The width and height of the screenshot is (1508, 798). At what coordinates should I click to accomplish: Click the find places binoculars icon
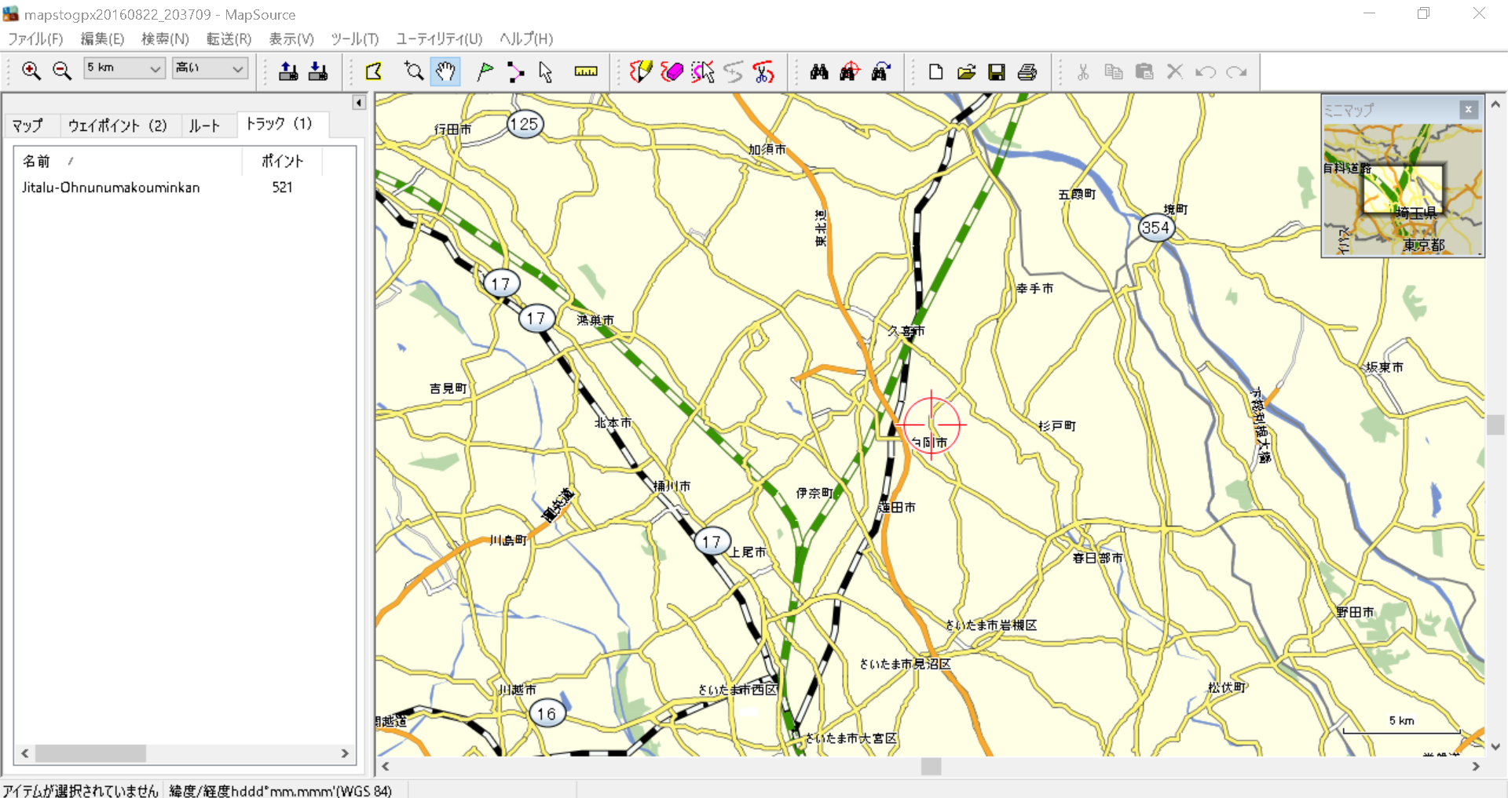819,71
